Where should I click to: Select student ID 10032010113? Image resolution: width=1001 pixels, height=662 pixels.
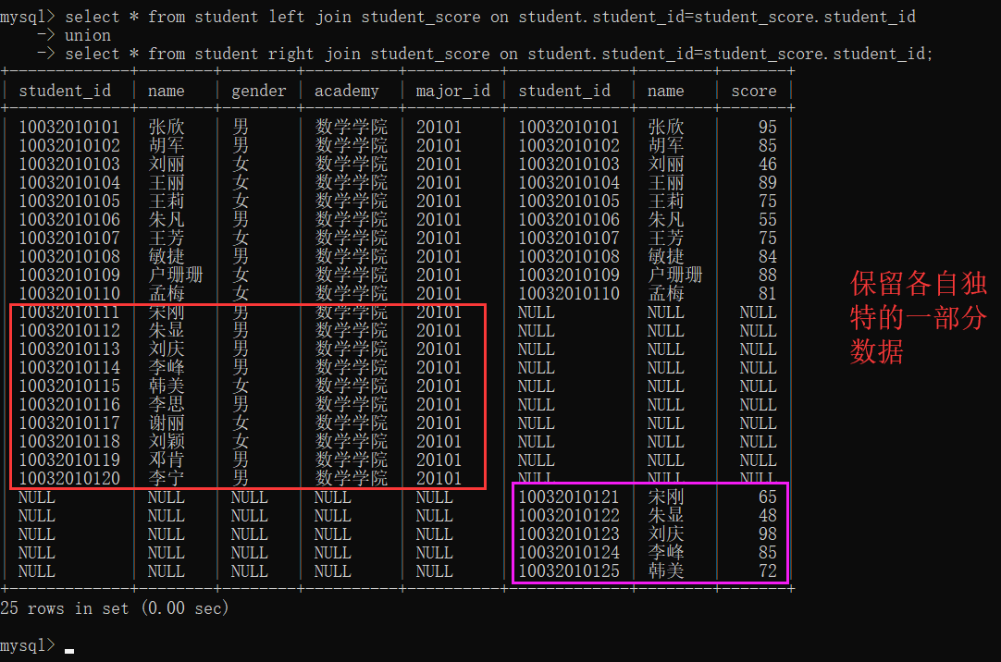(x=69, y=349)
